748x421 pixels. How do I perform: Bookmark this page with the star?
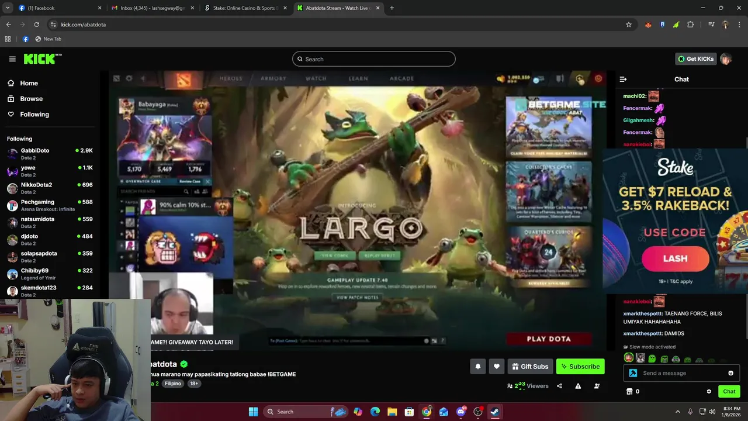pos(629,25)
